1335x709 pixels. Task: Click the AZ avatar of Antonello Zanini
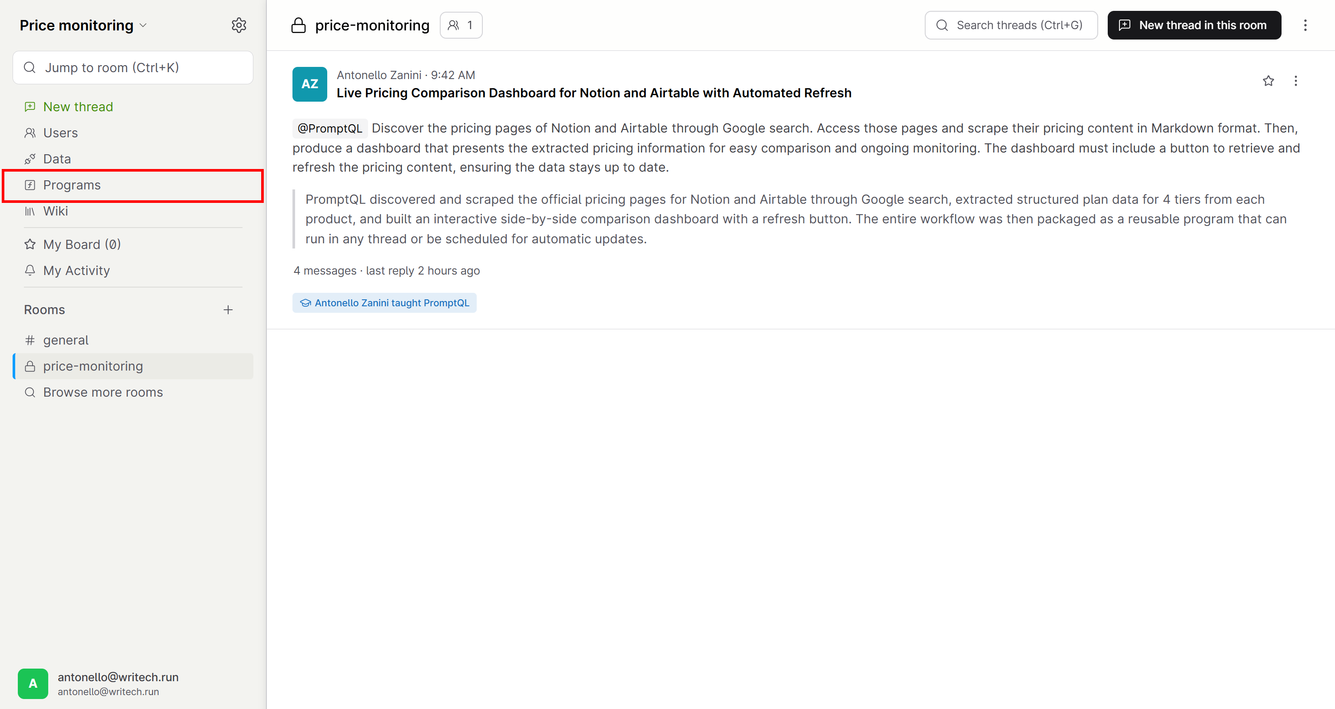309,84
